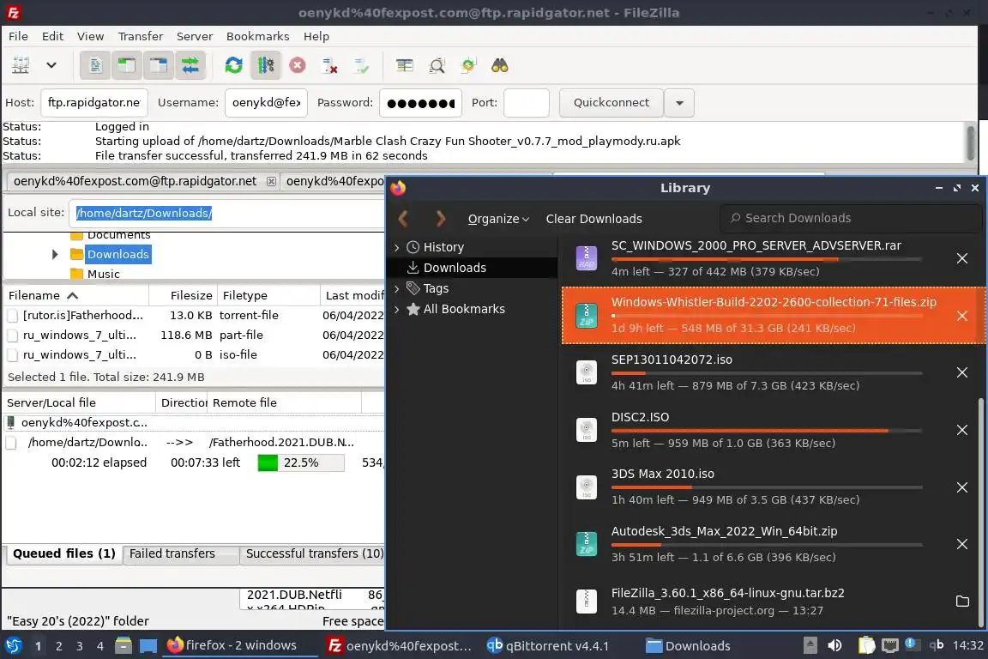Toggle the remote directory tree display
Viewport: 988px width, 659px height.
click(x=158, y=65)
